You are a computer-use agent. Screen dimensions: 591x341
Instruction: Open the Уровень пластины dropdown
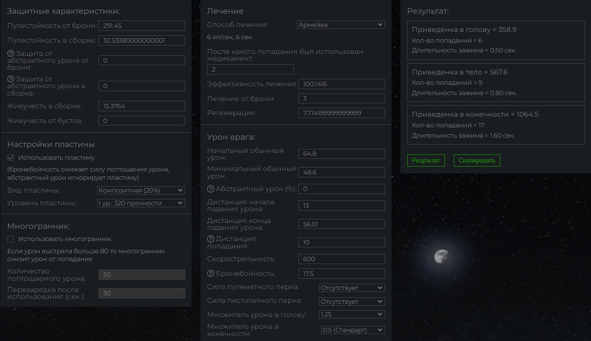point(141,203)
